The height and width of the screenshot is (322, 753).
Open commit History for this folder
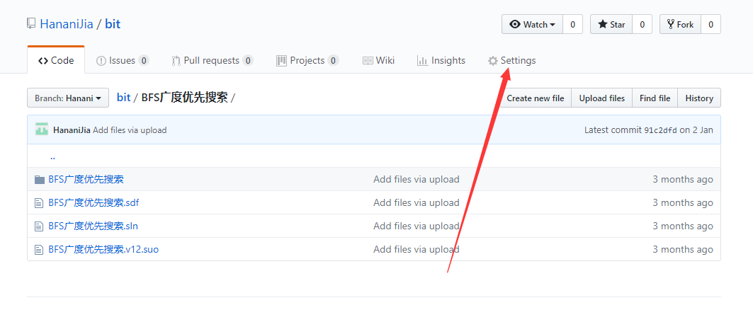click(x=698, y=98)
